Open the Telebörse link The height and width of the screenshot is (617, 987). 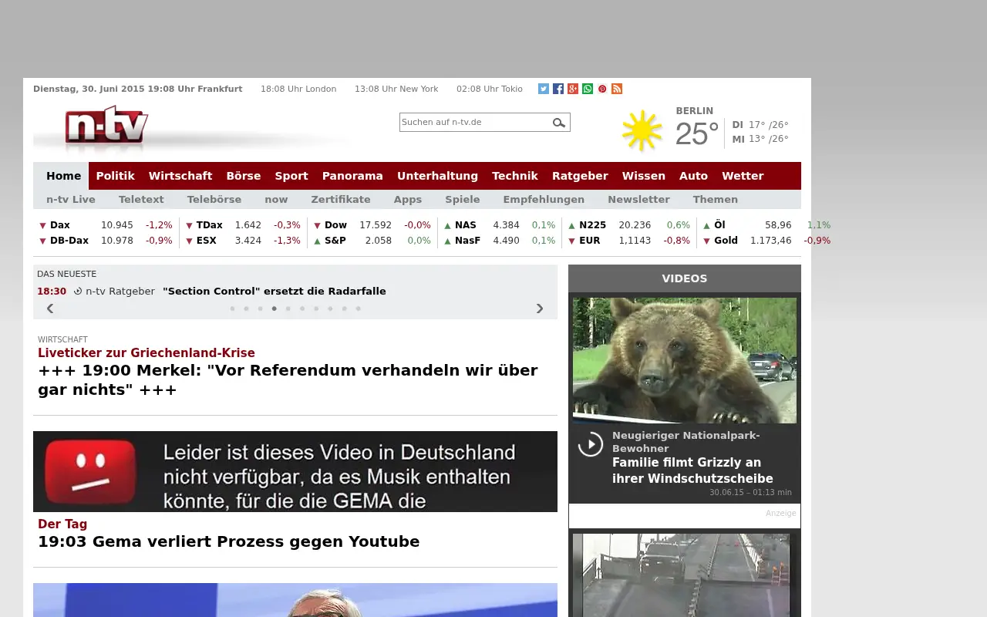(x=214, y=199)
